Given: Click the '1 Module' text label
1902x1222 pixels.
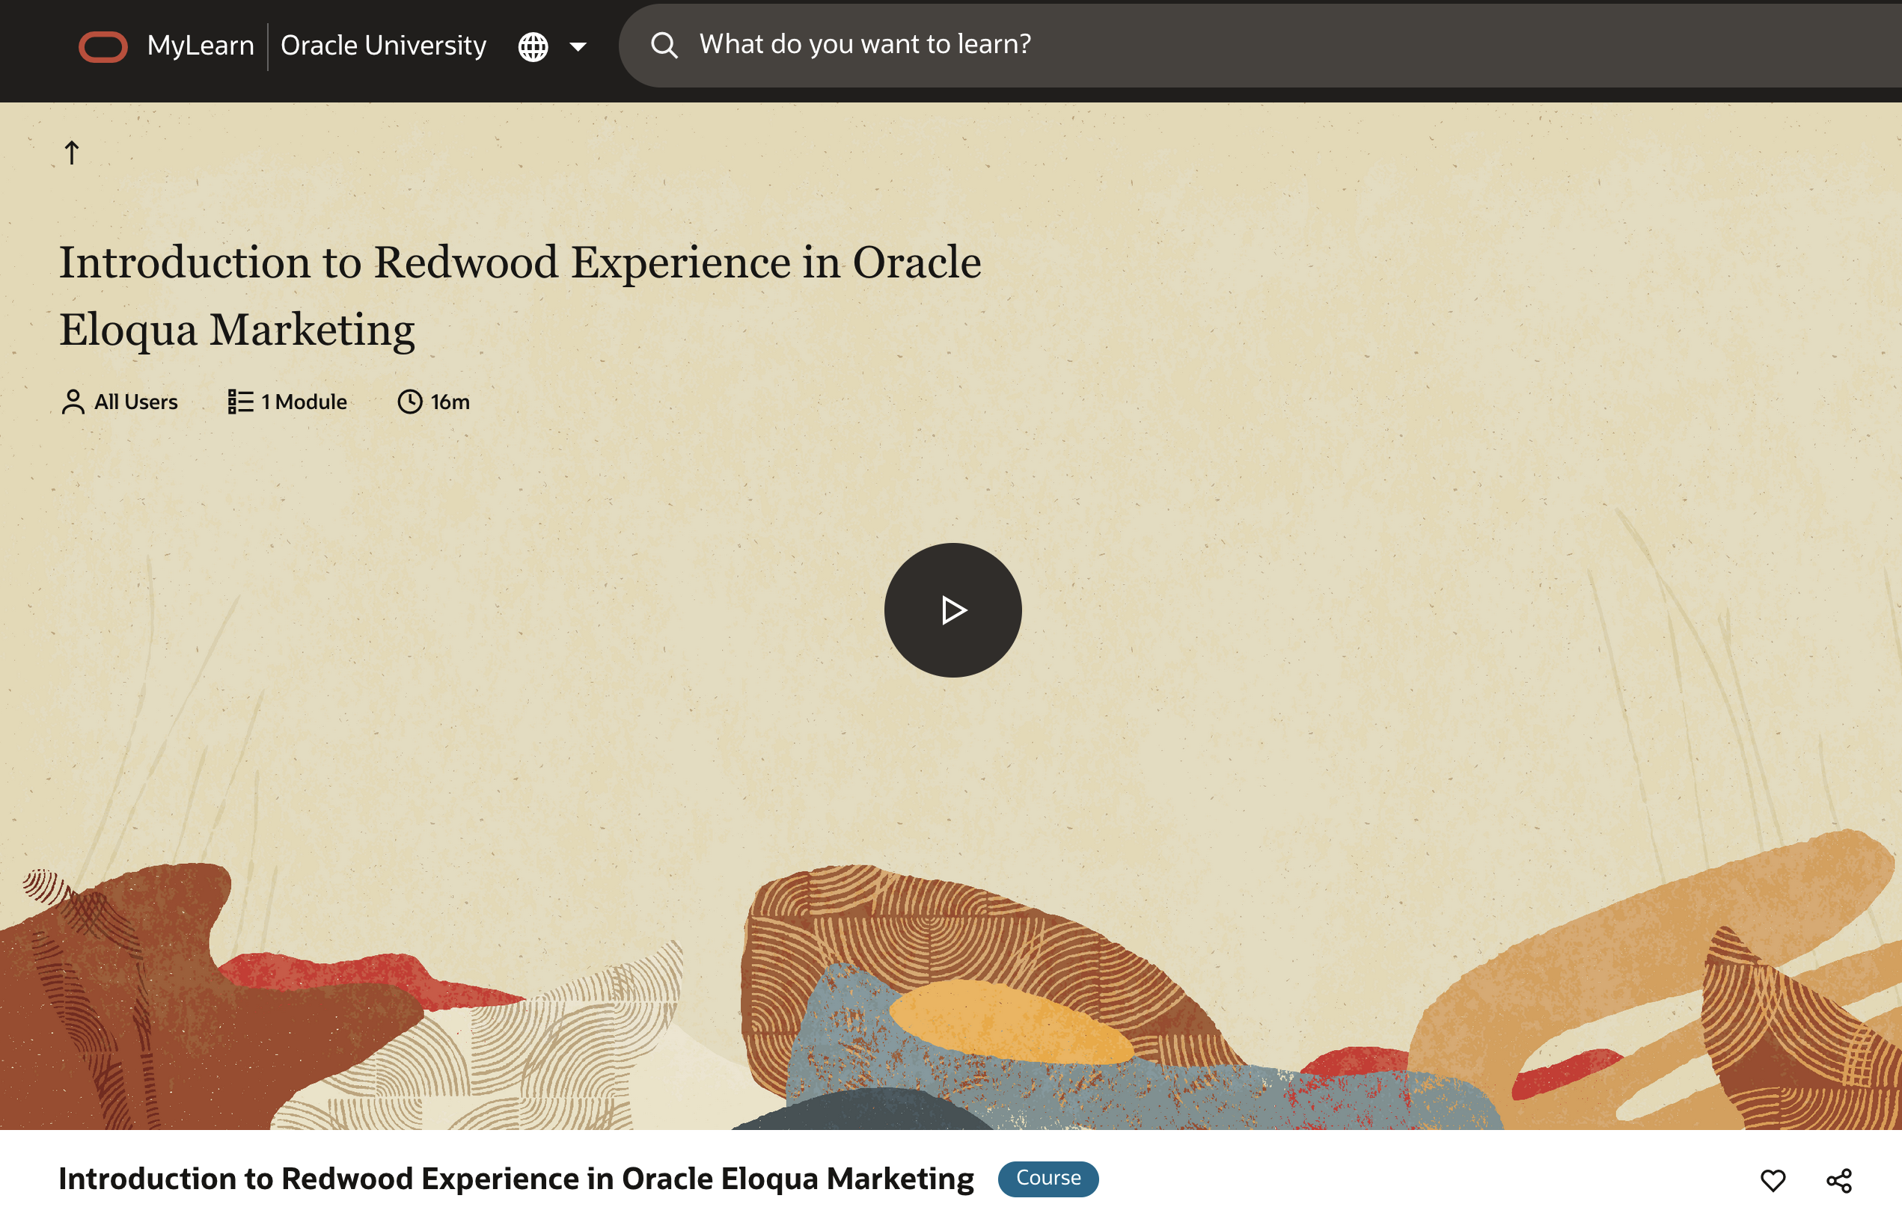Looking at the screenshot, I should 304,402.
